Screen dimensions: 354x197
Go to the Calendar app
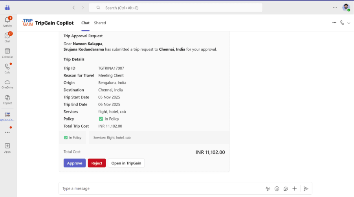click(7, 53)
